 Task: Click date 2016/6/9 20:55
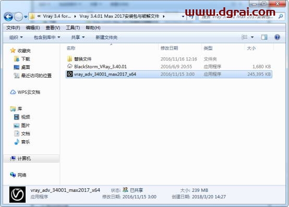(x=176, y=67)
